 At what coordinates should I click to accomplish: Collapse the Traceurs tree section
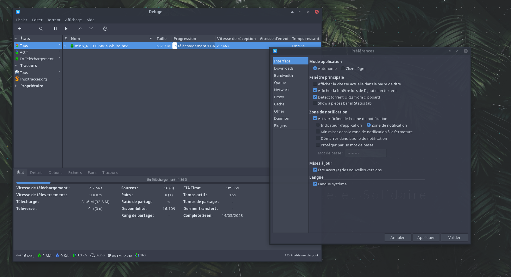(x=16, y=66)
